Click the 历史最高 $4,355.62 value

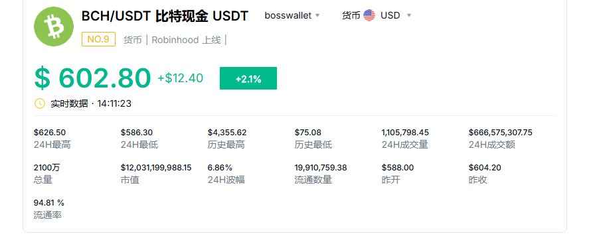click(227, 133)
